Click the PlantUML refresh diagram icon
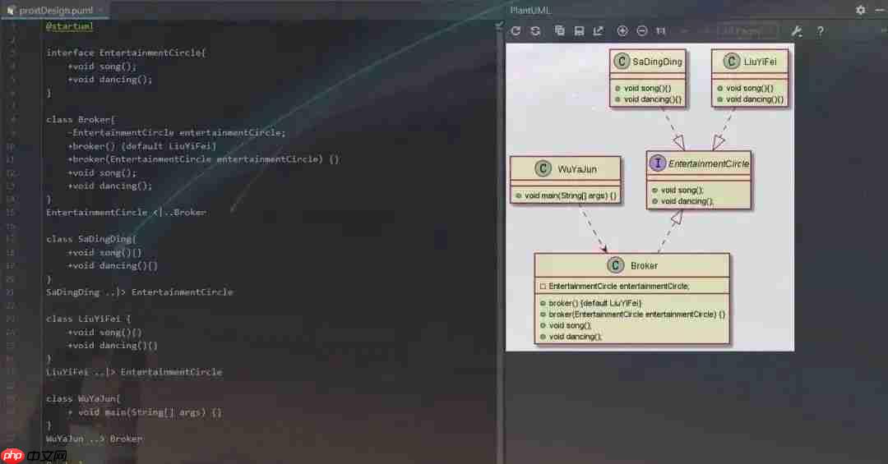 (516, 31)
